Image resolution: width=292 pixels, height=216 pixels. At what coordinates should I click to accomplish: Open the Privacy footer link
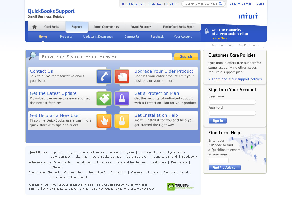153,172
